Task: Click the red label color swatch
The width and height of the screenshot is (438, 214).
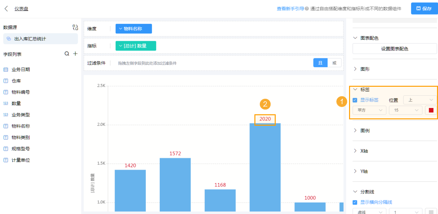Action: click(431, 110)
